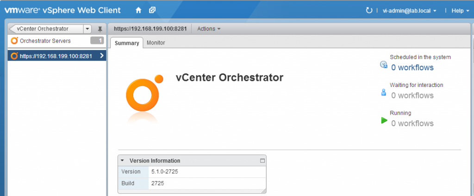Click the waiting for interaction user icon
The height and width of the screenshot is (196, 474).
[x=384, y=92]
